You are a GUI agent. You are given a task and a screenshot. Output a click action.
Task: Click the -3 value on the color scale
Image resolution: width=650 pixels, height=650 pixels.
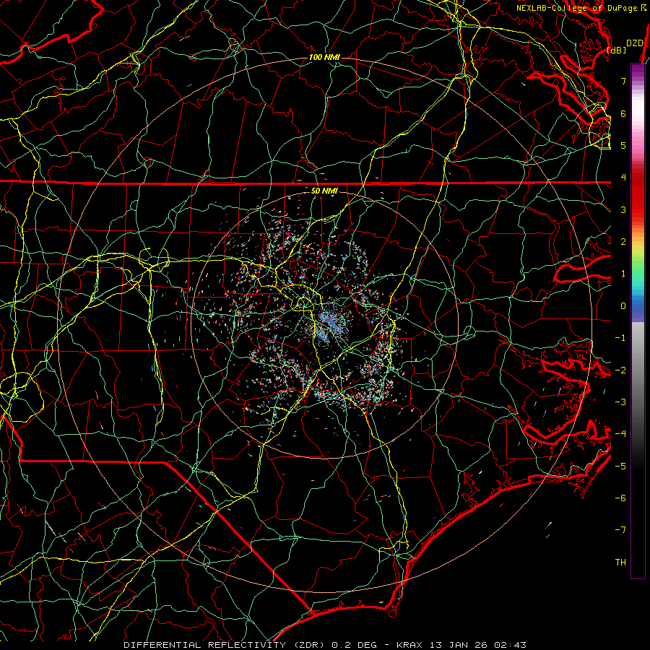tap(620, 402)
